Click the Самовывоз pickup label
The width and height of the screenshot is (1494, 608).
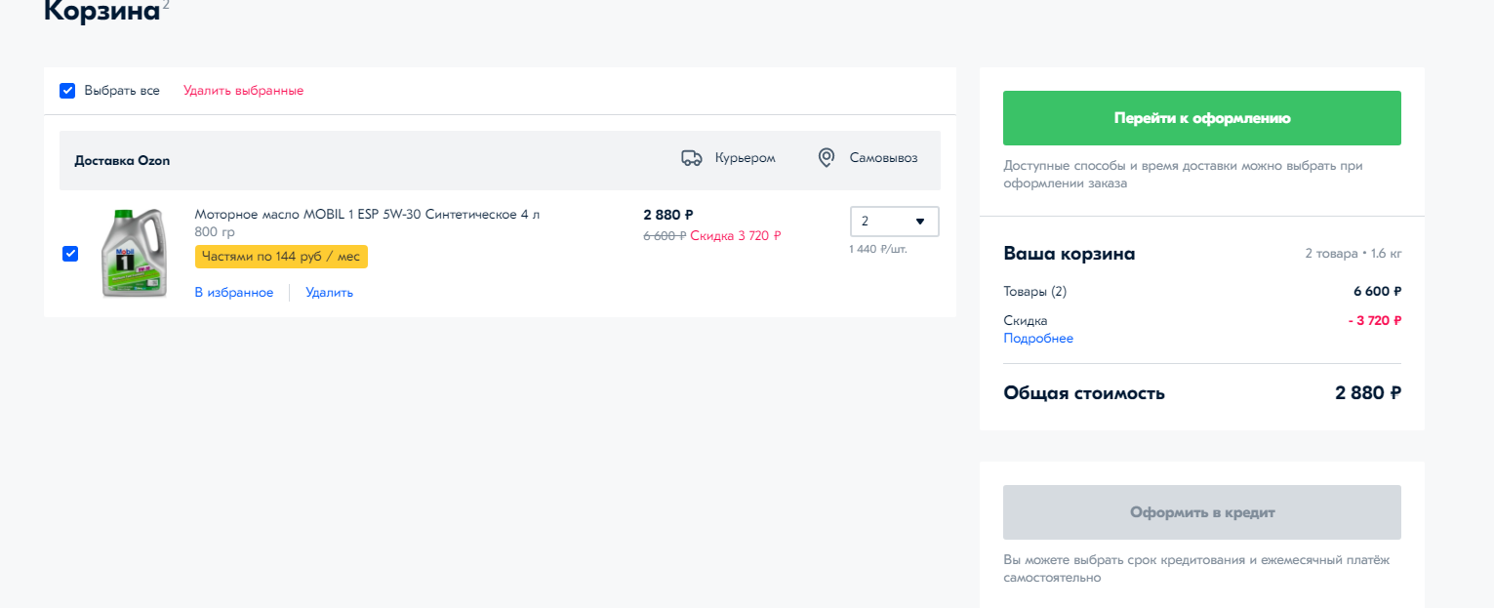click(x=883, y=158)
